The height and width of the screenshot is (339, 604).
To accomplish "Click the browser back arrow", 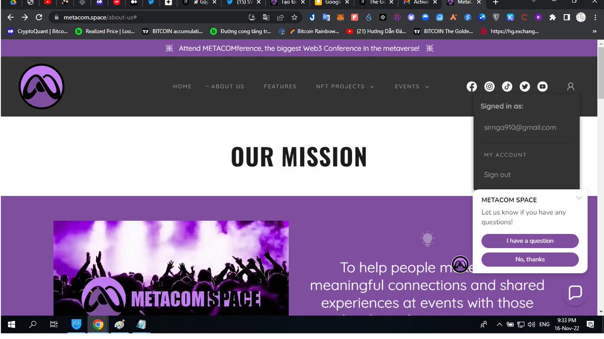I will tap(11, 17).
